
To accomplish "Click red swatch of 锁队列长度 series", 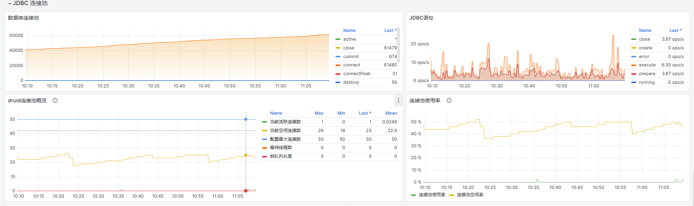I will [265, 156].
